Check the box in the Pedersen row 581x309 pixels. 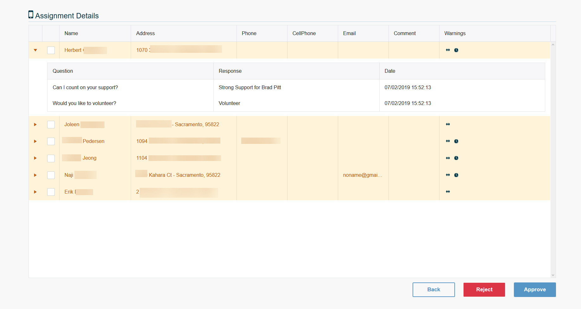51,141
